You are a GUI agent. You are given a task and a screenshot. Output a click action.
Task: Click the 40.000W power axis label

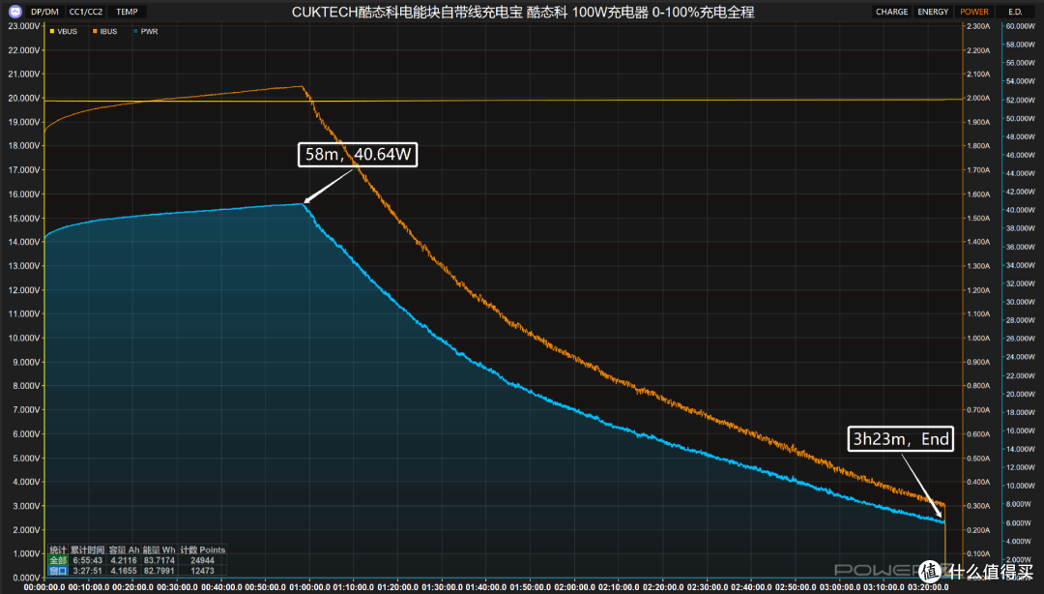click(x=1020, y=210)
